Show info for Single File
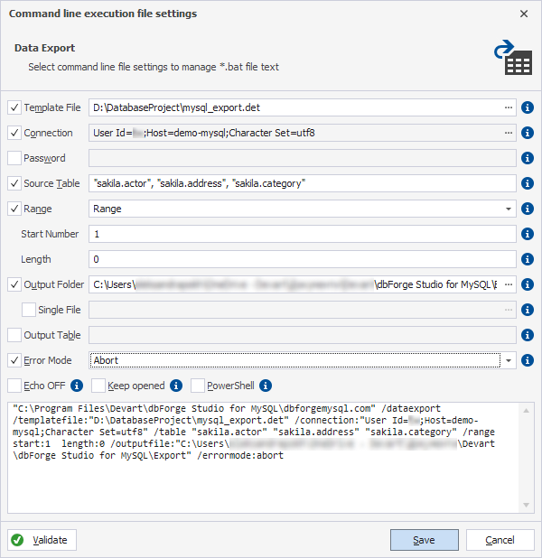Screen dimensions: 542x558 click(527, 310)
